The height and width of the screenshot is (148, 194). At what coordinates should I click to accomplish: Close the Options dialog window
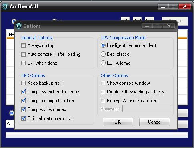169,26
